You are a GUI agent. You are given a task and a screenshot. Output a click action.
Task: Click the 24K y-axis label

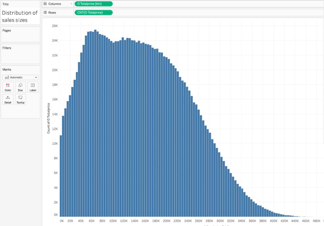pos(55,40)
